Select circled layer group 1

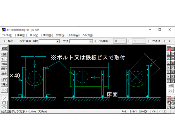pyautogui.click(x=169, y=103)
